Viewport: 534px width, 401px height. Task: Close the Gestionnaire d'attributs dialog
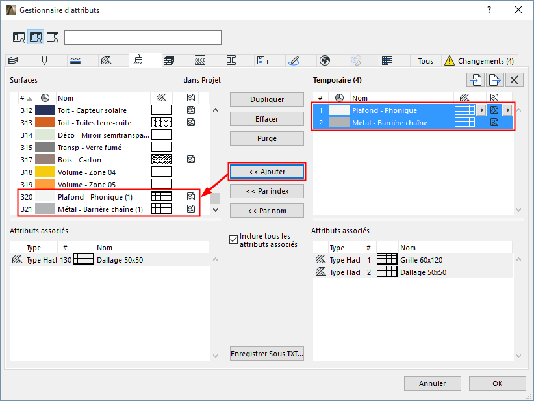pos(518,10)
